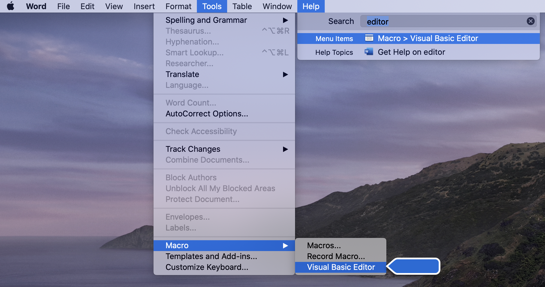Expand the Macro submenu arrow

click(x=285, y=246)
